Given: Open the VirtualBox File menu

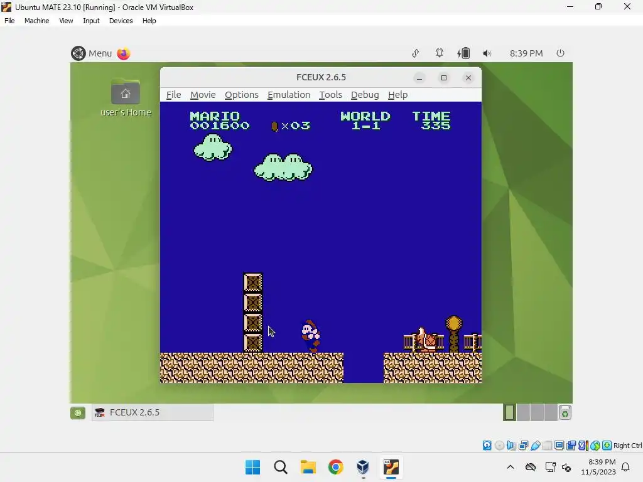Looking at the screenshot, I should pyautogui.click(x=9, y=21).
